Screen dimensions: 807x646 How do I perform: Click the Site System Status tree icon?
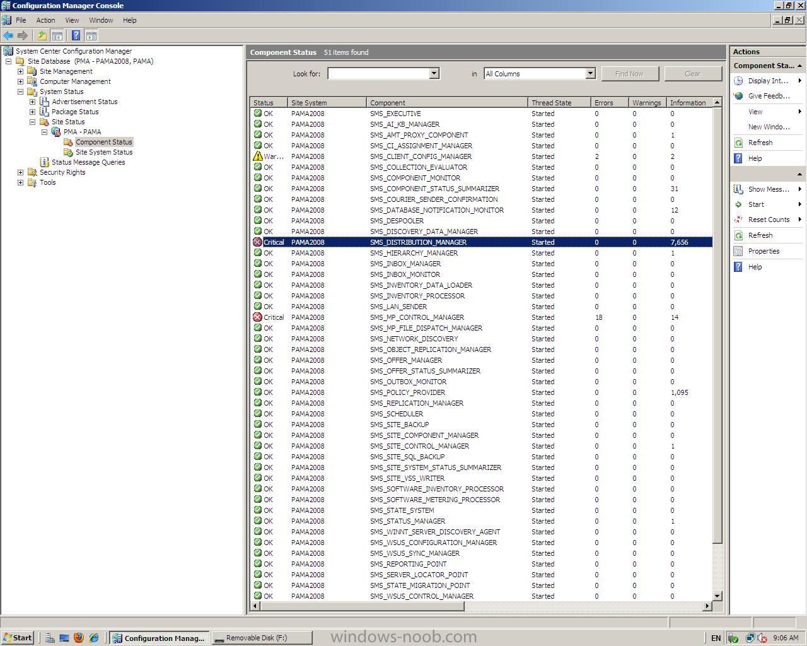click(68, 152)
